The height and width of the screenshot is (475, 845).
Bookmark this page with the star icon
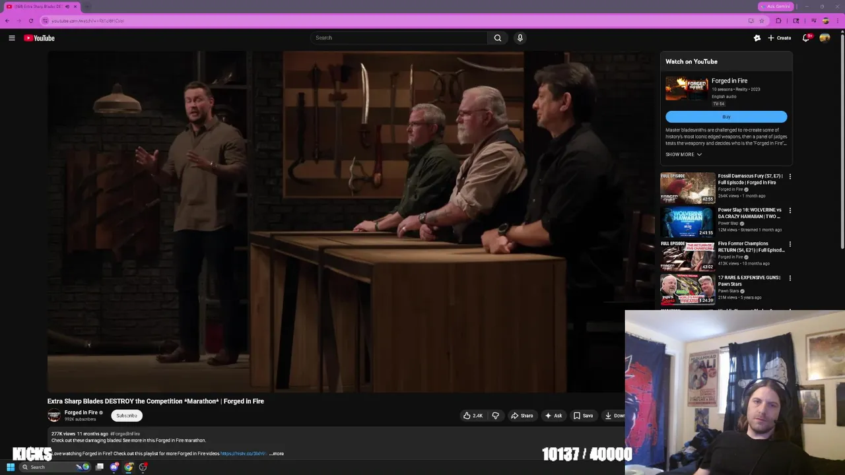[x=761, y=20]
